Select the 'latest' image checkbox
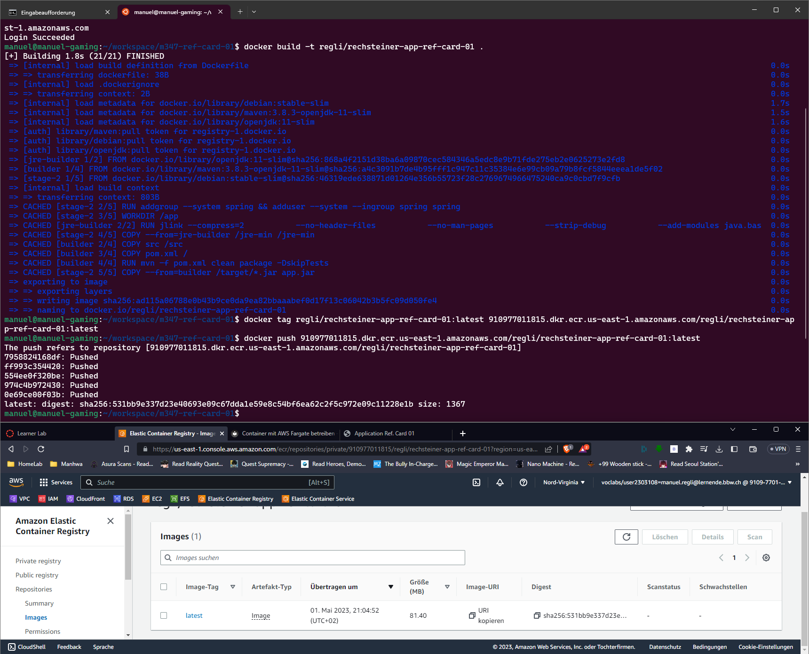Screen dimensions: 809x654 point(164,615)
